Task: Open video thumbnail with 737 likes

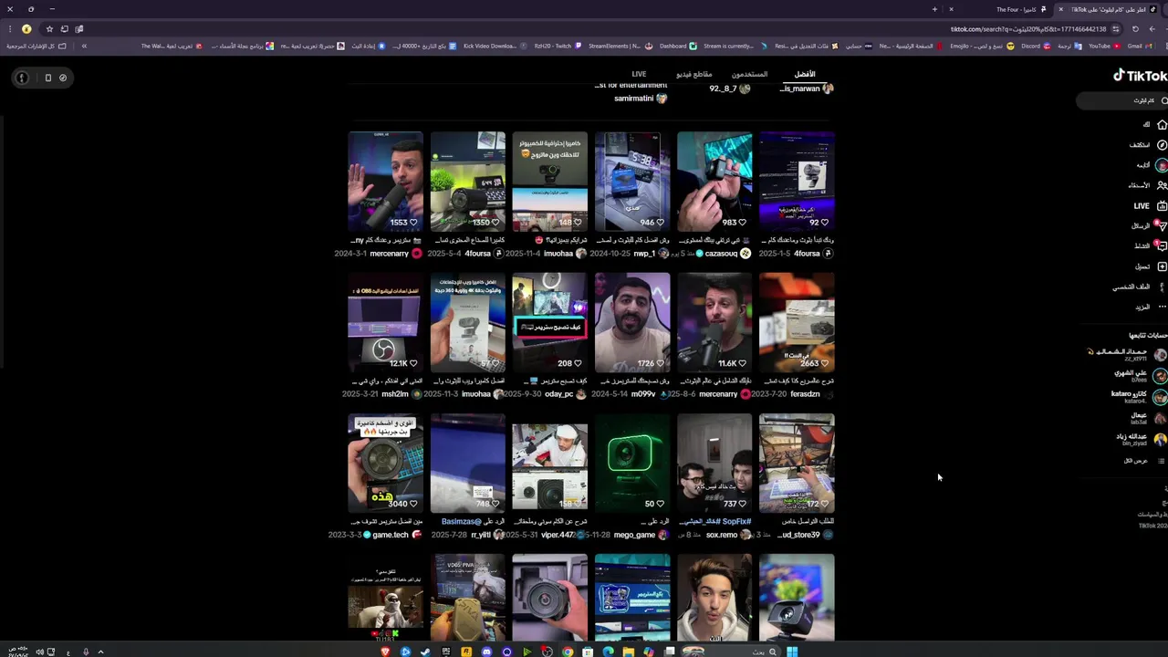Action: (x=714, y=463)
